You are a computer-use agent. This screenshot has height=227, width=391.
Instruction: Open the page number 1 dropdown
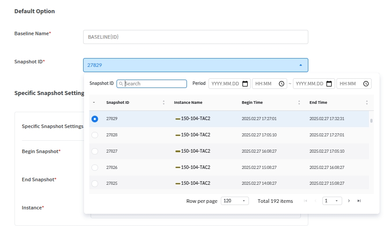tap(332, 201)
